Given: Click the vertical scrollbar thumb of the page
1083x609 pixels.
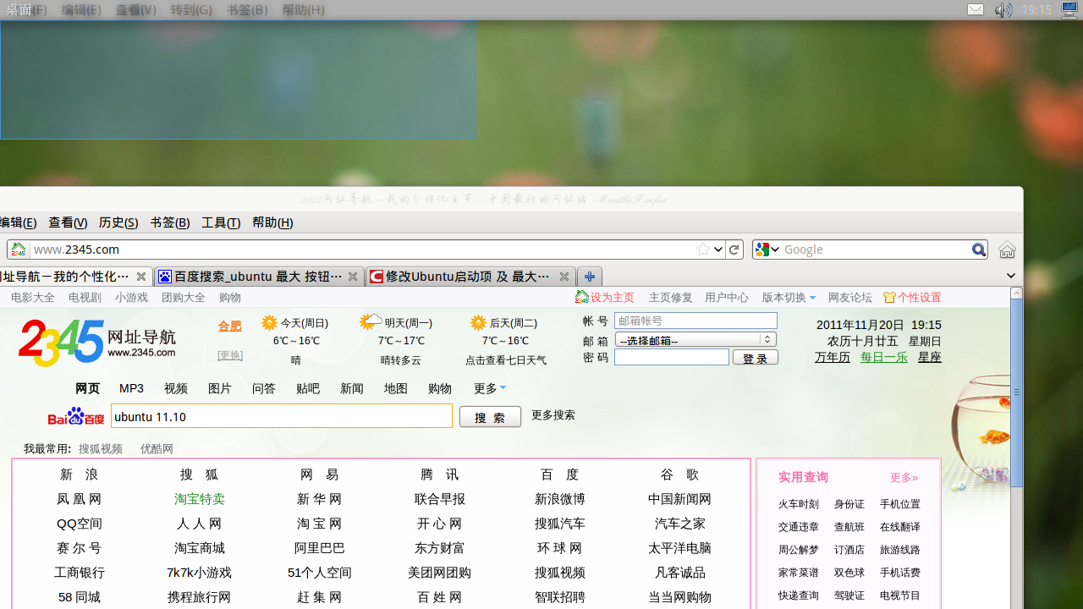Looking at the screenshot, I should point(1016,392).
